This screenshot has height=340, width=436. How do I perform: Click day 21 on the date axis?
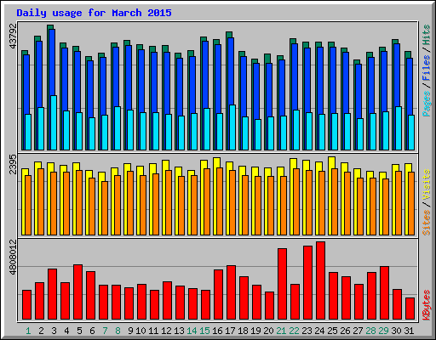[281, 331]
